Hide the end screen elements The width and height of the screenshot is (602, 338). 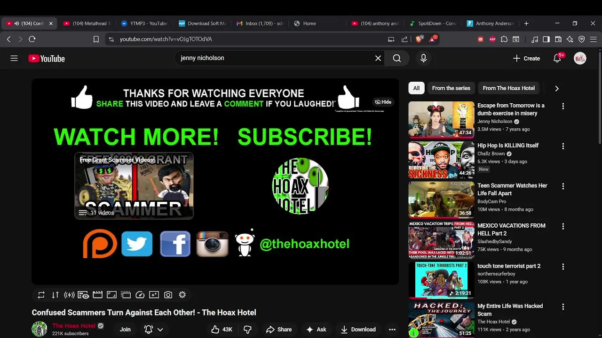coord(383,102)
